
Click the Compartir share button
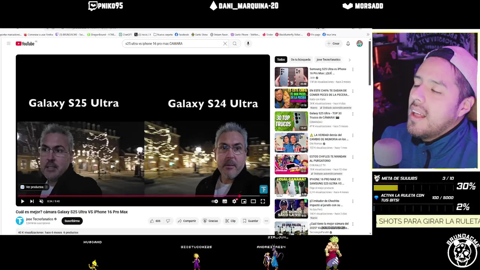point(187,221)
